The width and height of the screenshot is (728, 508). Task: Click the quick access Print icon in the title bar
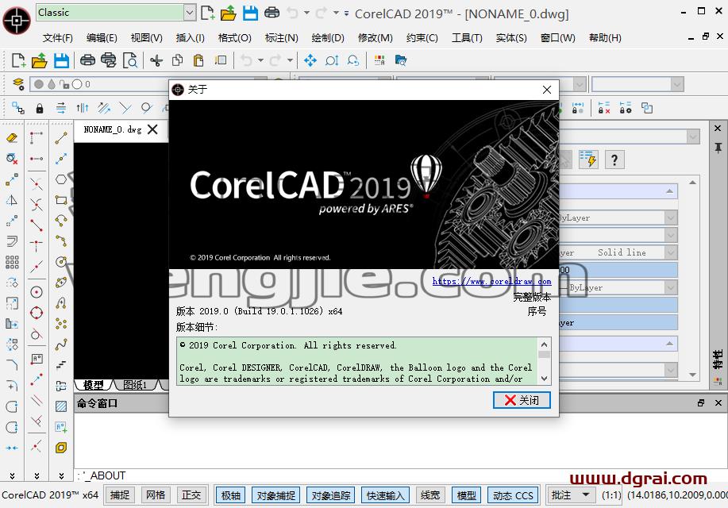(272, 13)
